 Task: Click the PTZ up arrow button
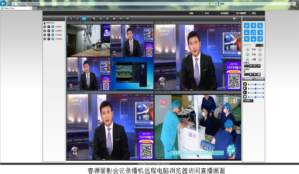253,25
